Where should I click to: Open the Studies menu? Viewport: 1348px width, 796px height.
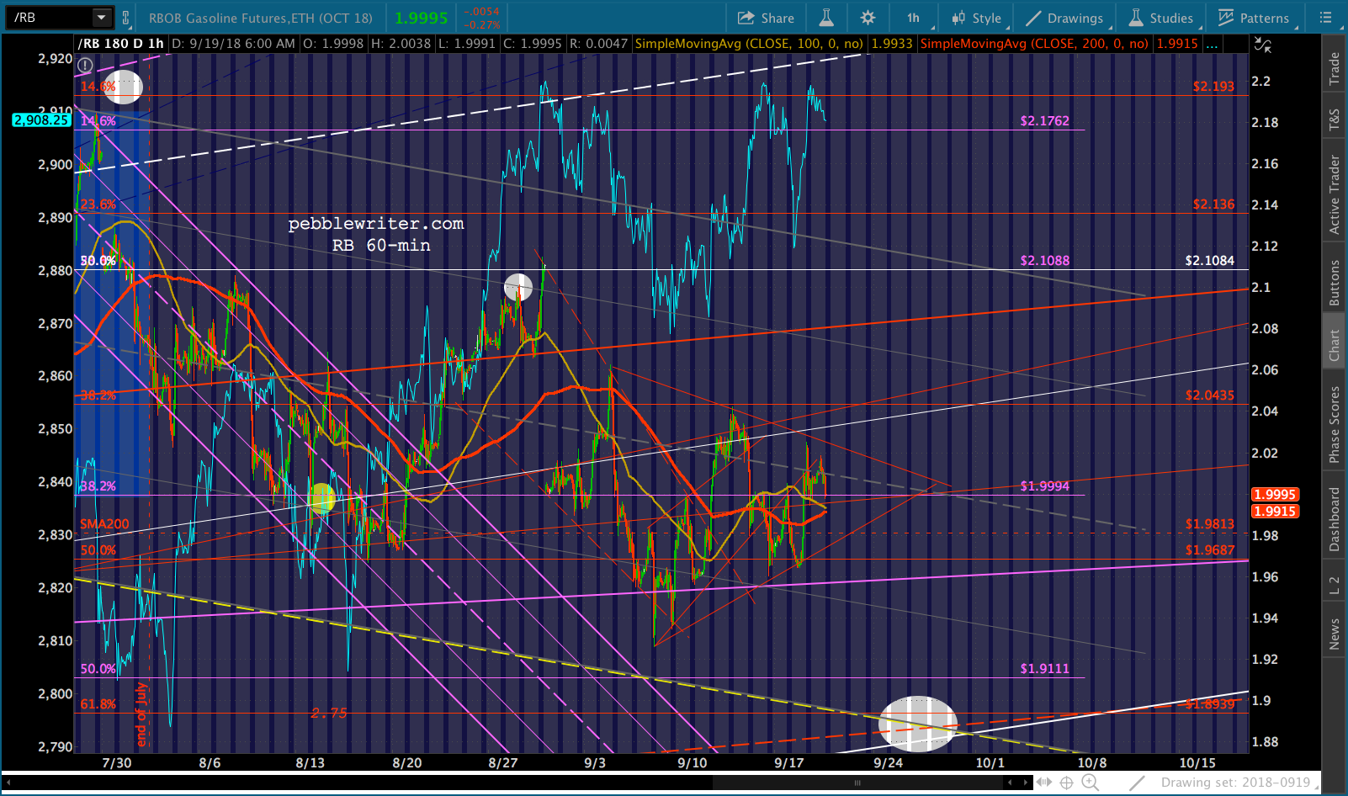coord(1162,18)
